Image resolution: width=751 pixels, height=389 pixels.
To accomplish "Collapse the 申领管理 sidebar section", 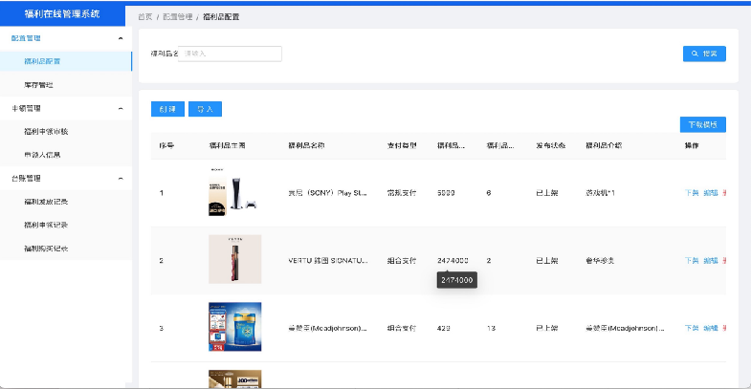I will (120, 108).
